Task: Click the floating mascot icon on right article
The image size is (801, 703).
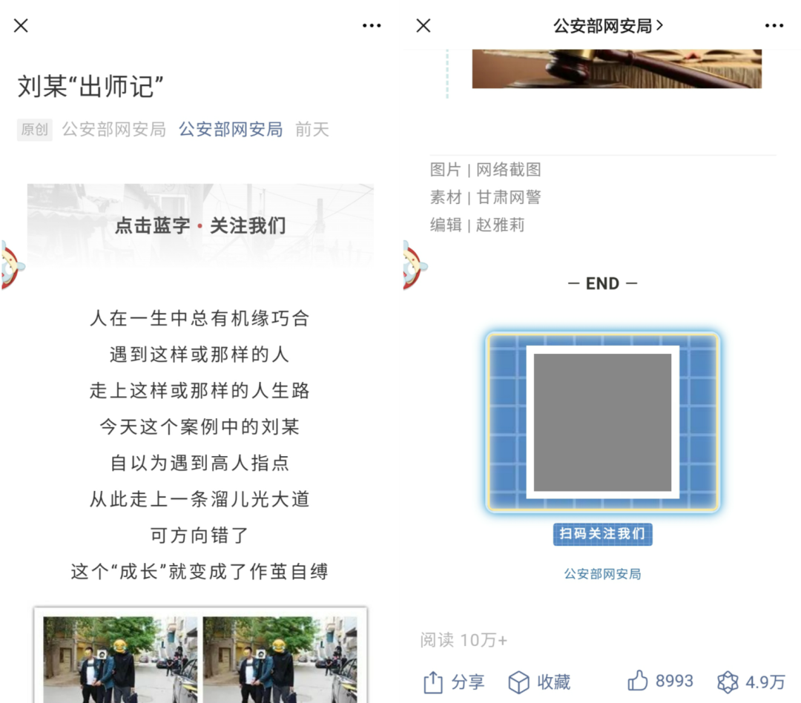Action: click(414, 265)
